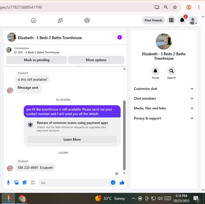Click Elizabeth's avatar beside Message sent

10,90
